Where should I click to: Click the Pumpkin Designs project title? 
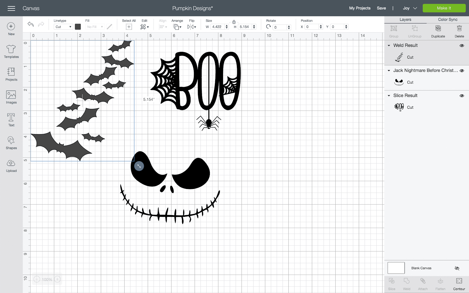193,8
